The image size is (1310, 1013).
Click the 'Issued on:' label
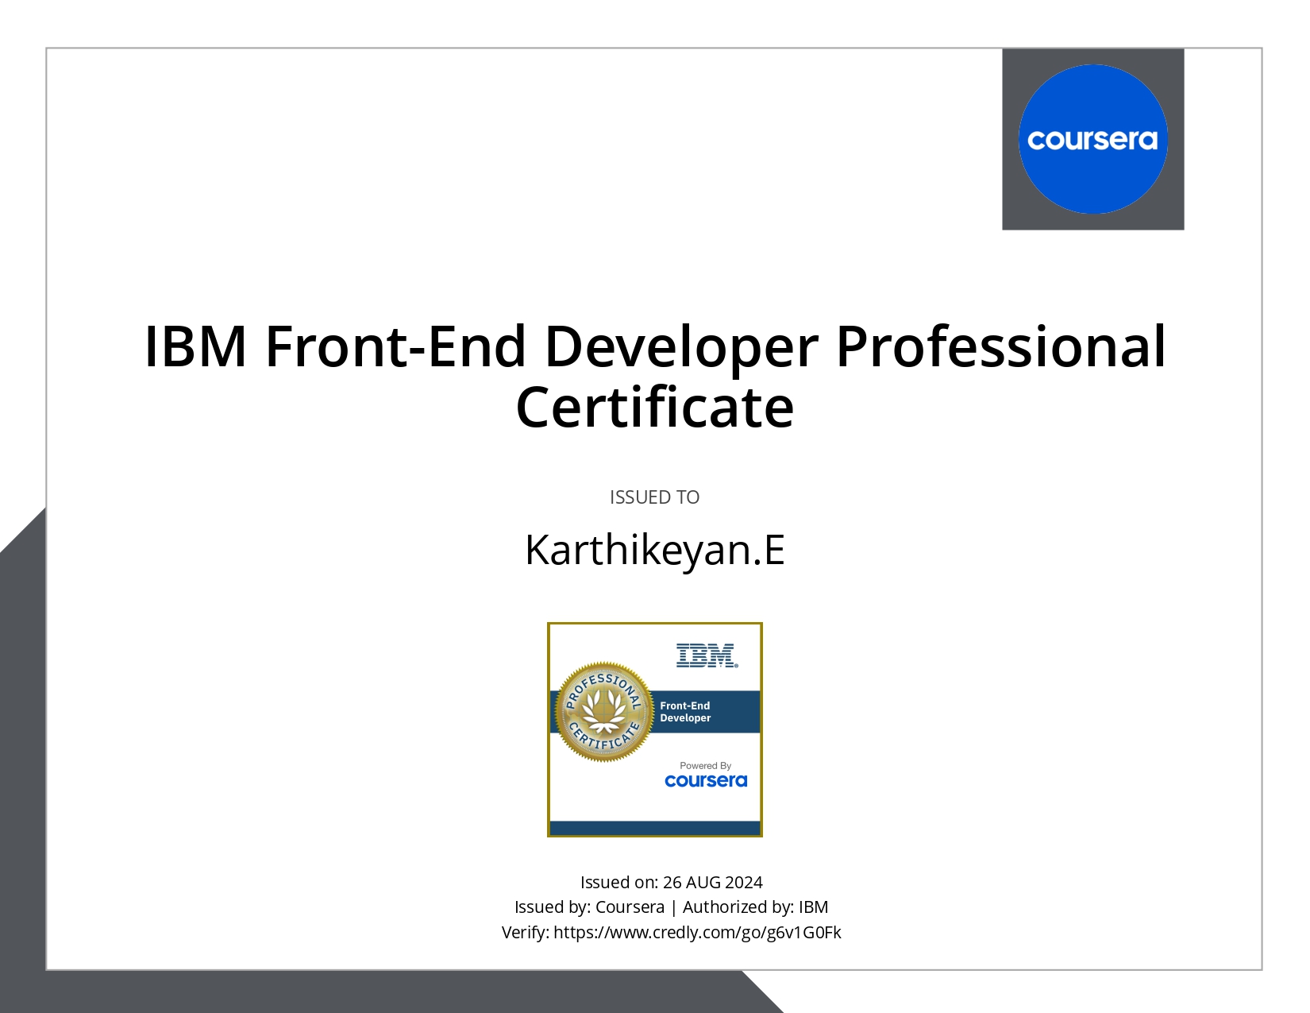618,882
